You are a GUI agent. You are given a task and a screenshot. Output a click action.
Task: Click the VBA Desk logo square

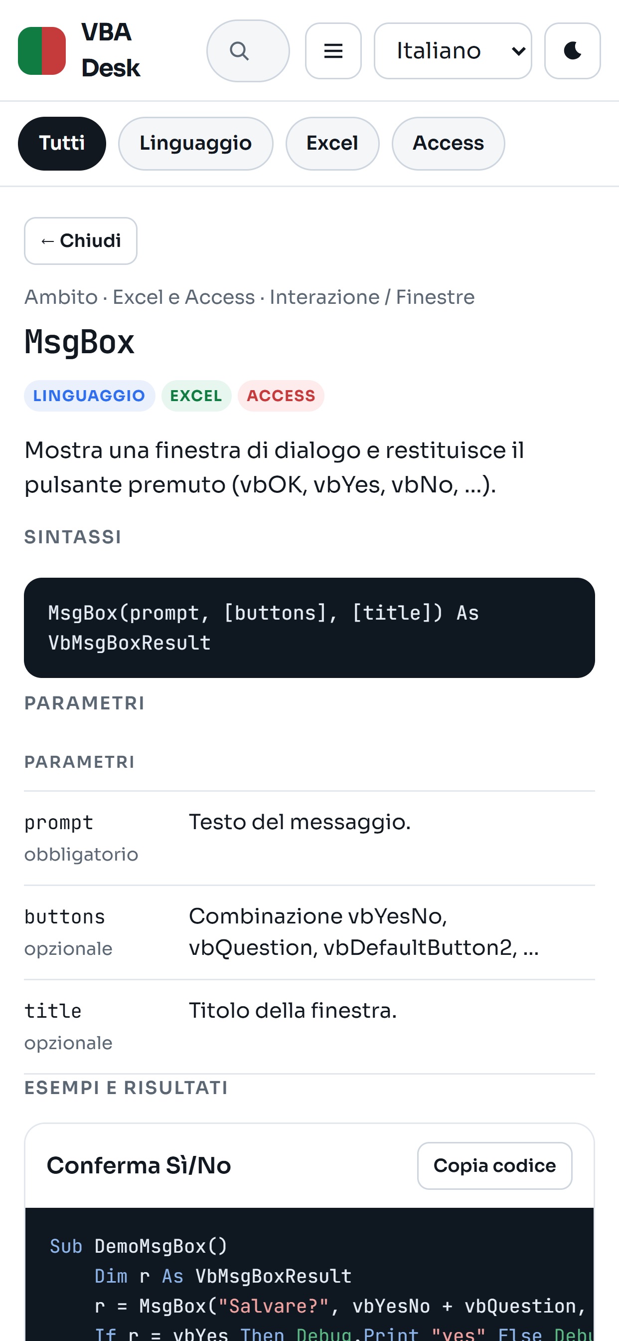point(41,51)
